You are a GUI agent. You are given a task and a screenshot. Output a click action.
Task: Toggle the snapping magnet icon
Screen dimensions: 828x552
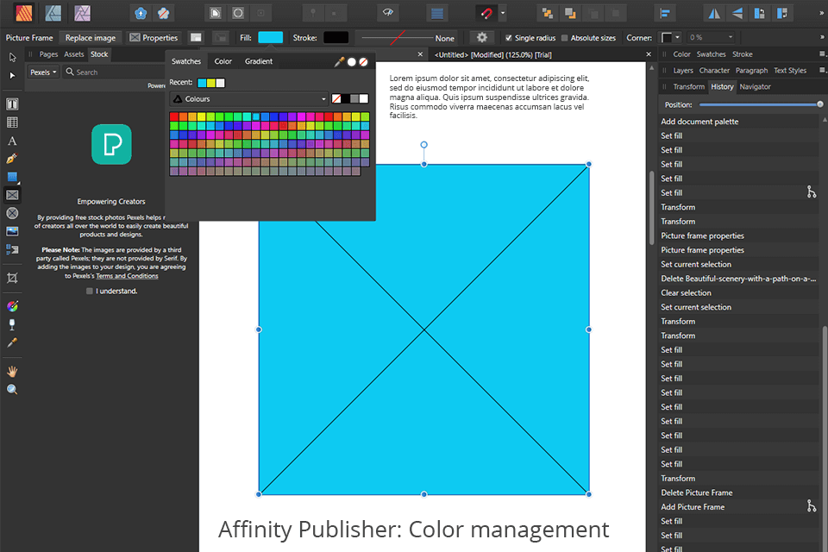(x=486, y=13)
